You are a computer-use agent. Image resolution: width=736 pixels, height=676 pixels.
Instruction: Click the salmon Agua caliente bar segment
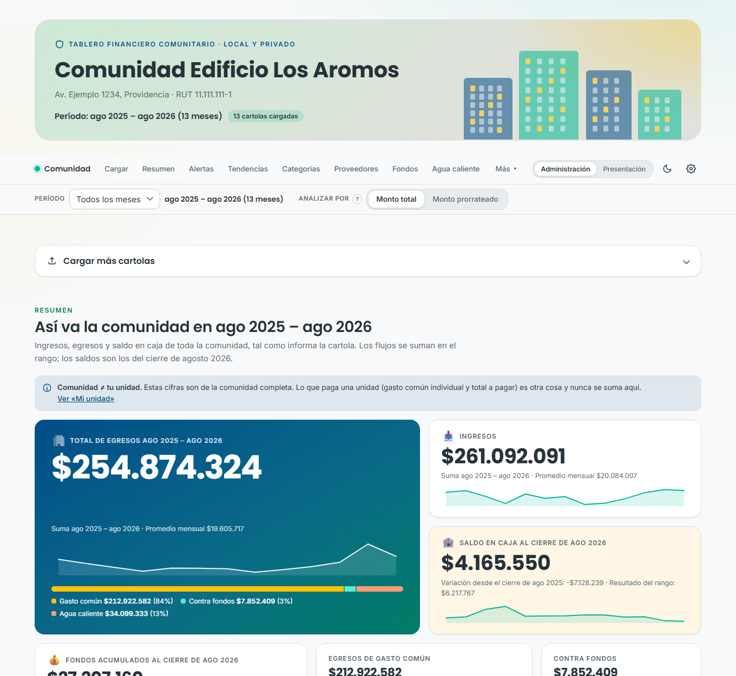coord(379,589)
